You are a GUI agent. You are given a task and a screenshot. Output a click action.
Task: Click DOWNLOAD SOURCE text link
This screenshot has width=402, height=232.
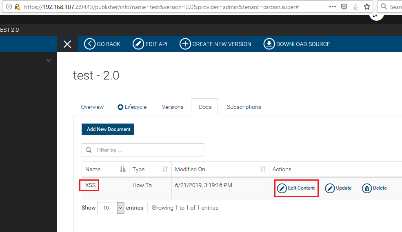[x=303, y=44]
